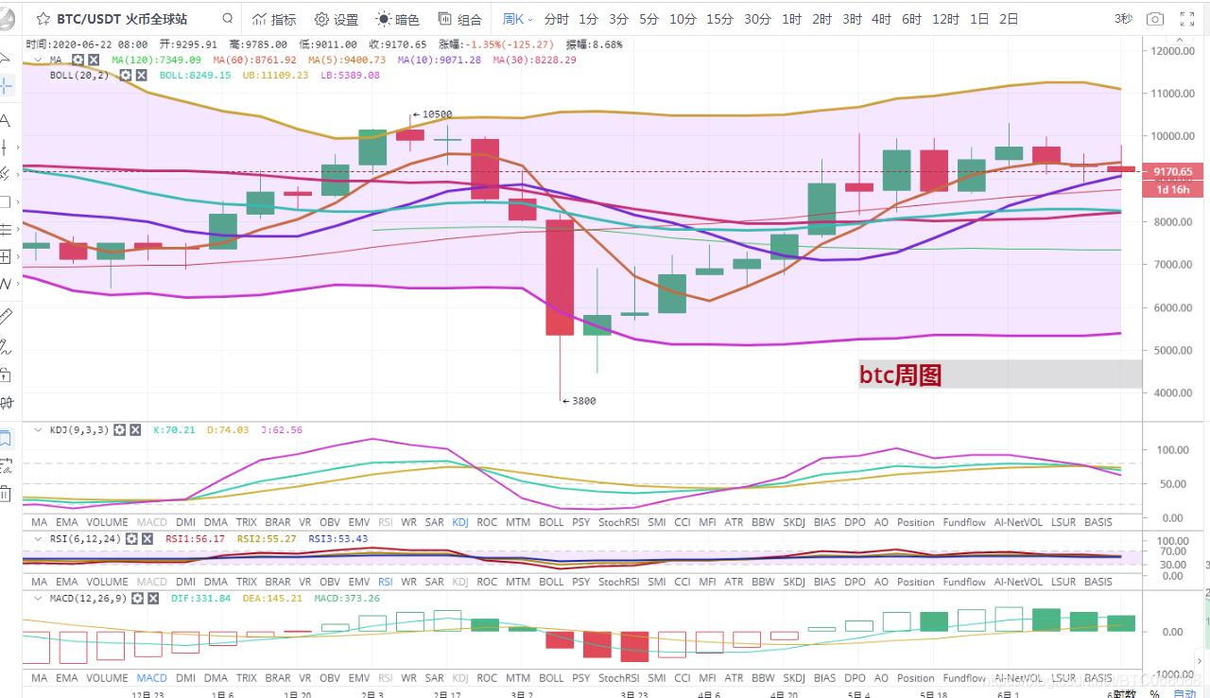Expand the 周K period dropdown
1210x698 pixels.
tap(517, 19)
